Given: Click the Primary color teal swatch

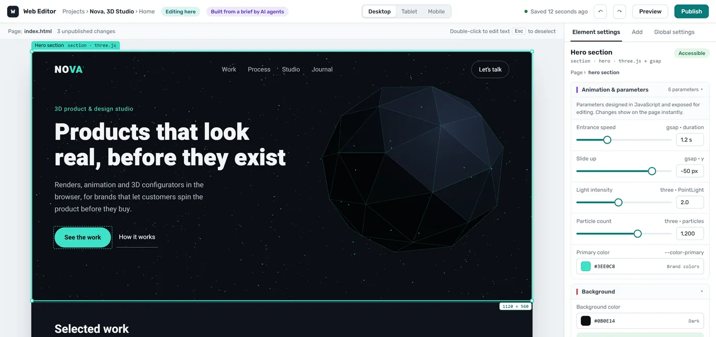Looking at the screenshot, I should click(x=586, y=267).
